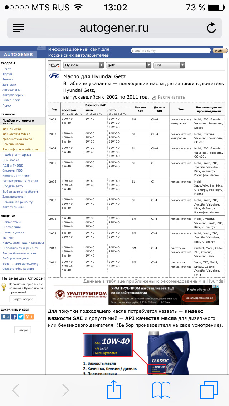
Task: Click the oil can icon beside selectors
Action: [x=54, y=65]
